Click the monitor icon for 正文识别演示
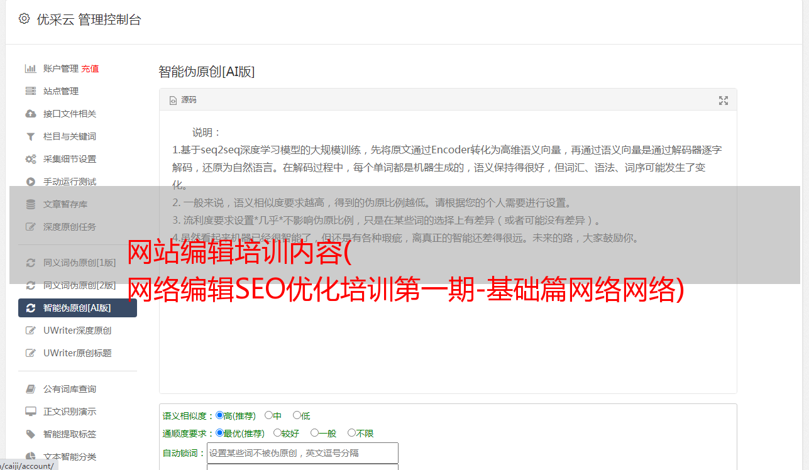This screenshot has height=470, width=809. [30, 412]
